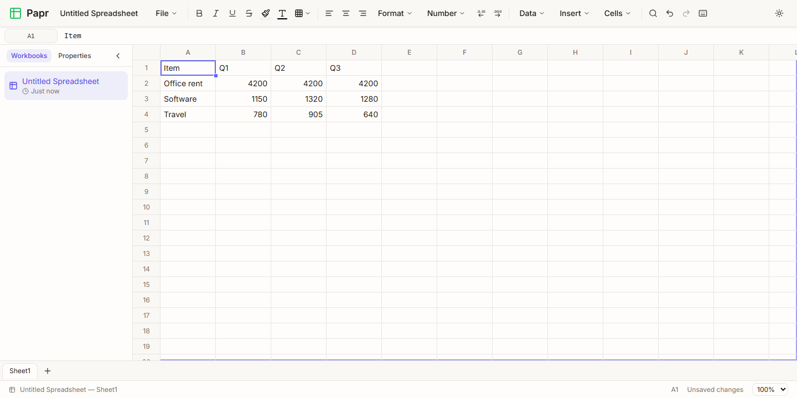Image resolution: width=797 pixels, height=398 pixels.
Task: Undo the last action
Action: tap(670, 13)
